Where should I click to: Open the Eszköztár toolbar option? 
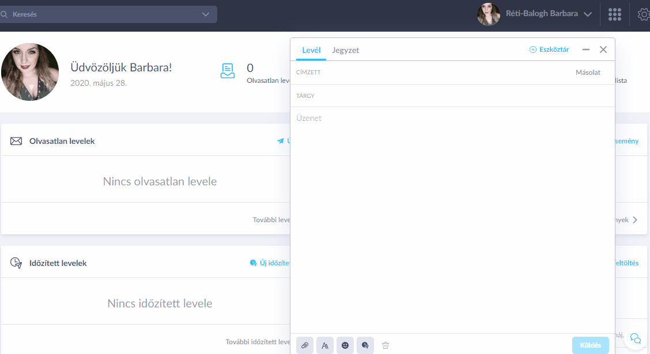[549, 50]
